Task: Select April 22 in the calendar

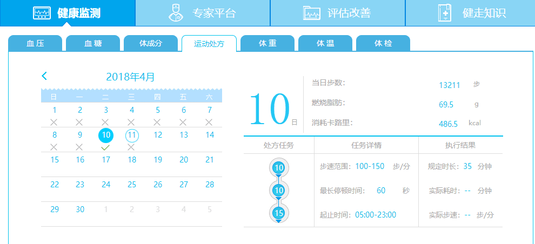Action: pyautogui.click(x=55, y=185)
